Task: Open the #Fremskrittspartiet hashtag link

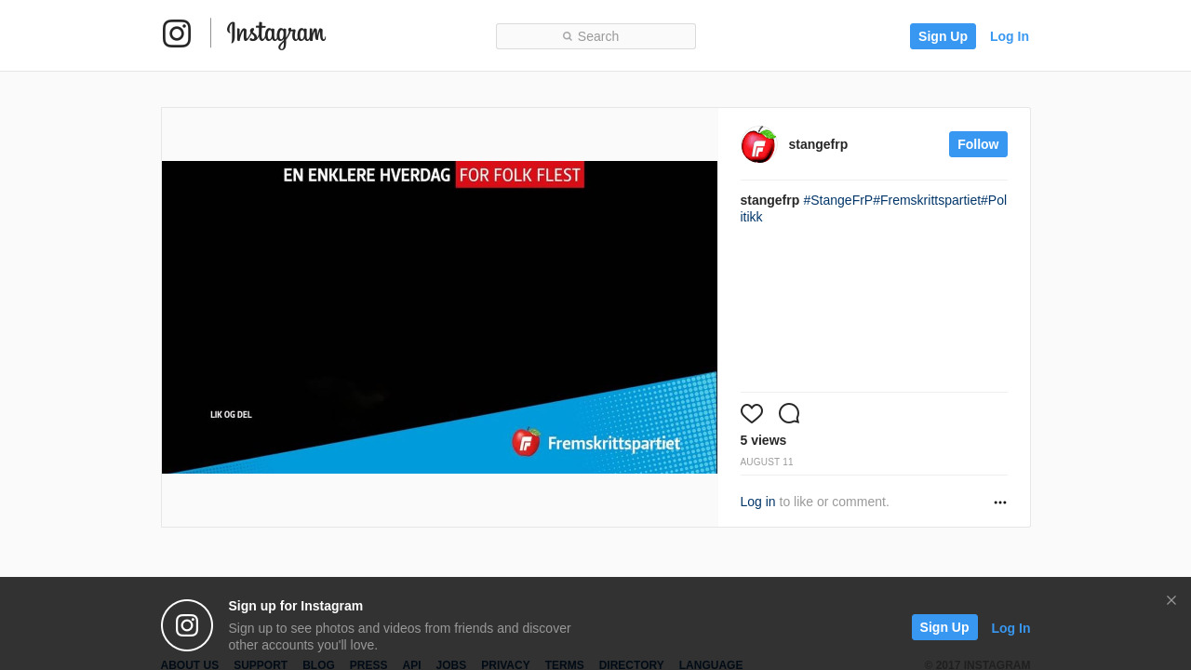Action: (927, 200)
